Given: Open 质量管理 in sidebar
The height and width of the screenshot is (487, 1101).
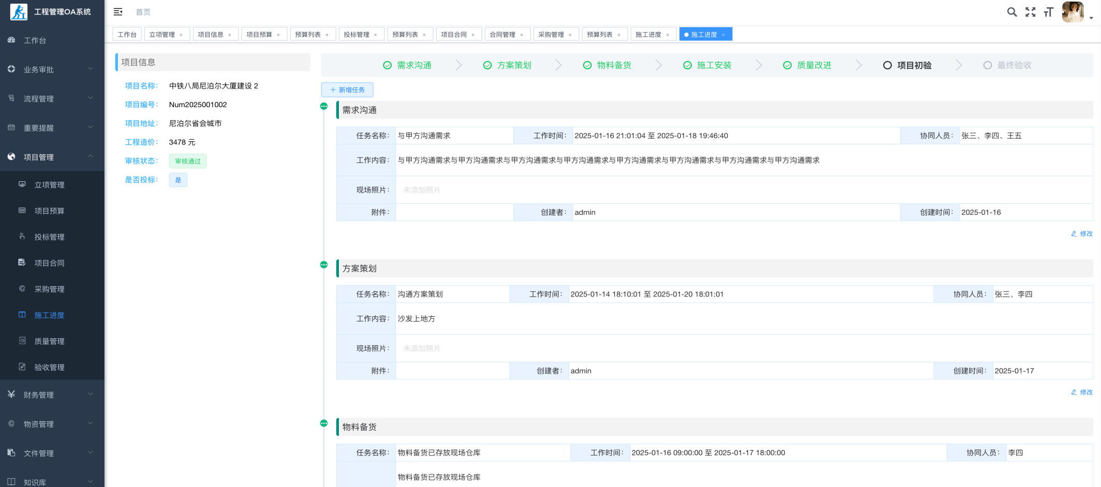Looking at the screenshot, I should tap(49, 341).
